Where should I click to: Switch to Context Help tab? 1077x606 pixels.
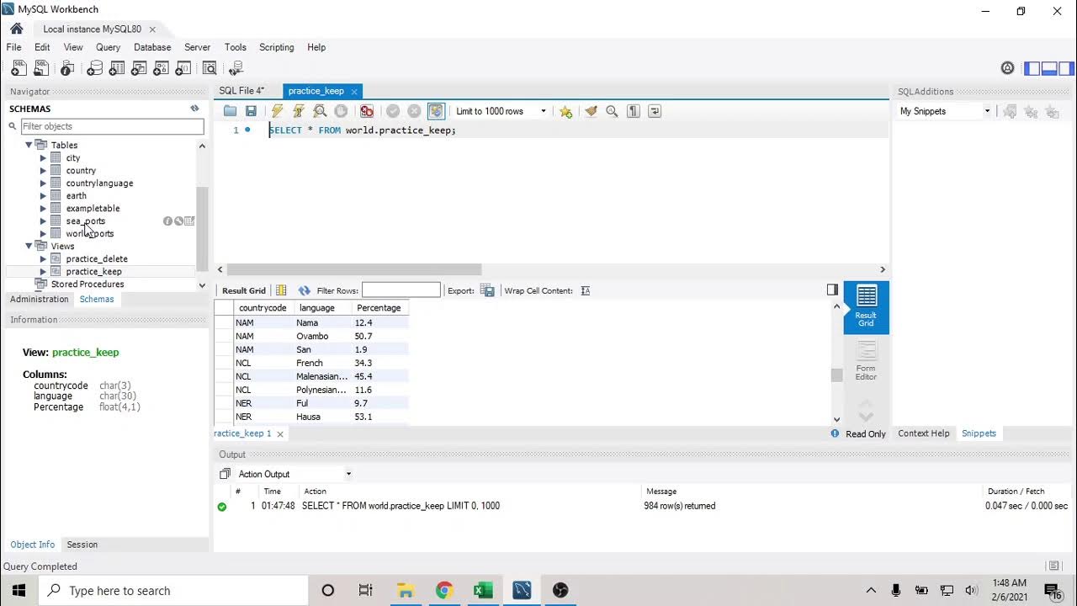(923, 433)
